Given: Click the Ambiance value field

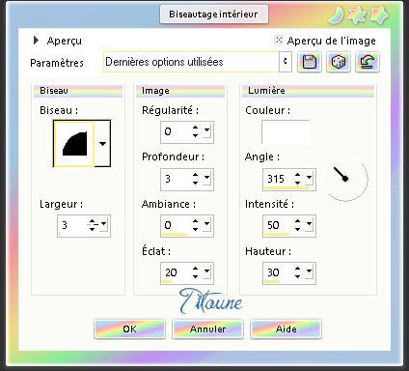Looking at the screenshot, I should pos(176,225).
